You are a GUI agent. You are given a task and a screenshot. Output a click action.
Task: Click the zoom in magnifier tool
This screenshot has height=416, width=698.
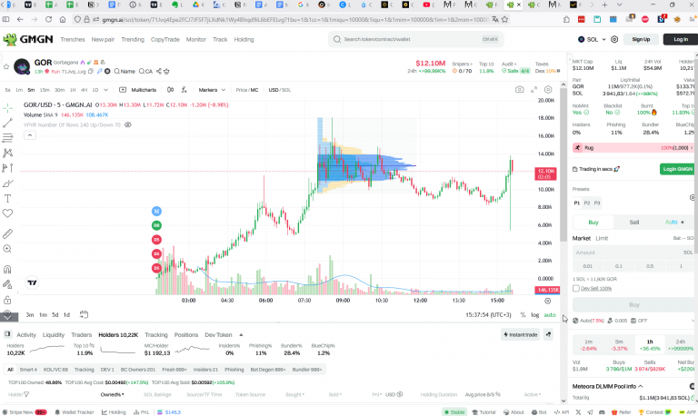point(7,249)
